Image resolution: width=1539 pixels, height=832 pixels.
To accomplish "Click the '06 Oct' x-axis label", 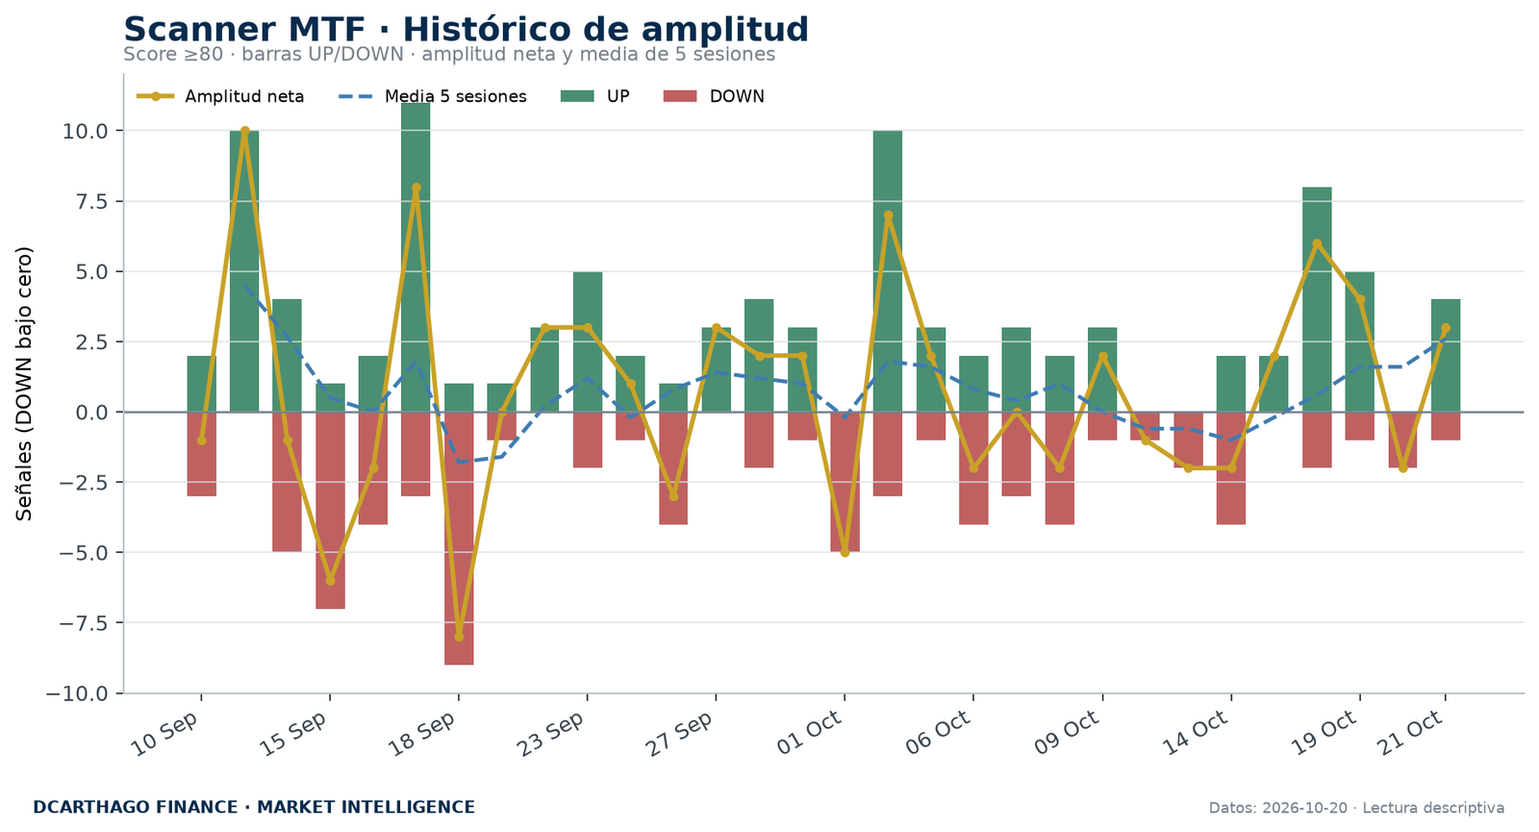I will (938, 733).
